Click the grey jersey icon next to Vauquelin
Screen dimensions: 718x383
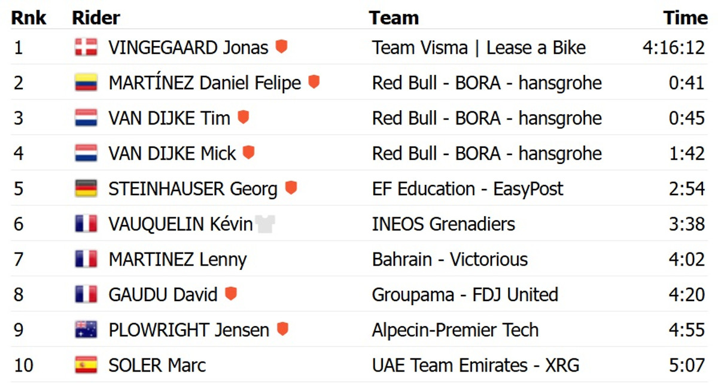[264, 224]
